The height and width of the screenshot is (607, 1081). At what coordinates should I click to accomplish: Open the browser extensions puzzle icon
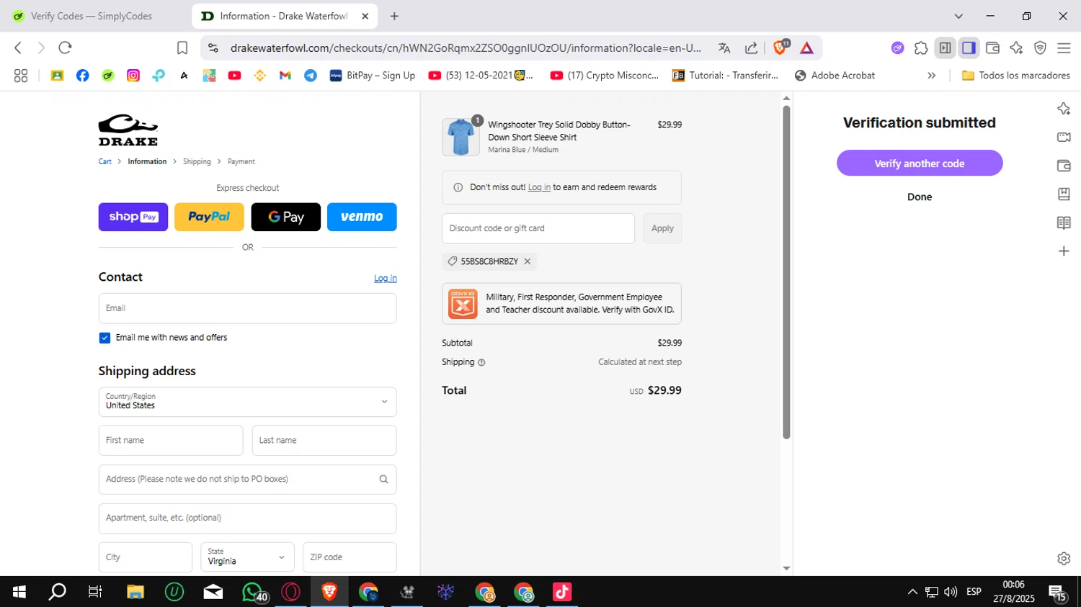pyautogui.click(x=921, y=48)
